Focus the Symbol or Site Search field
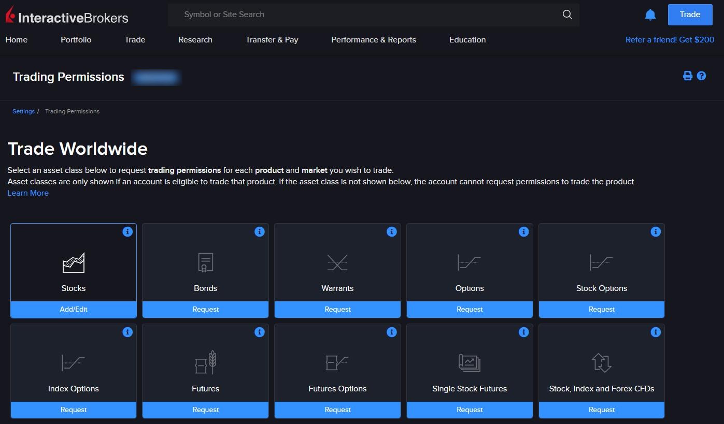Screen dimensions: 724x424 coord(374,14)
